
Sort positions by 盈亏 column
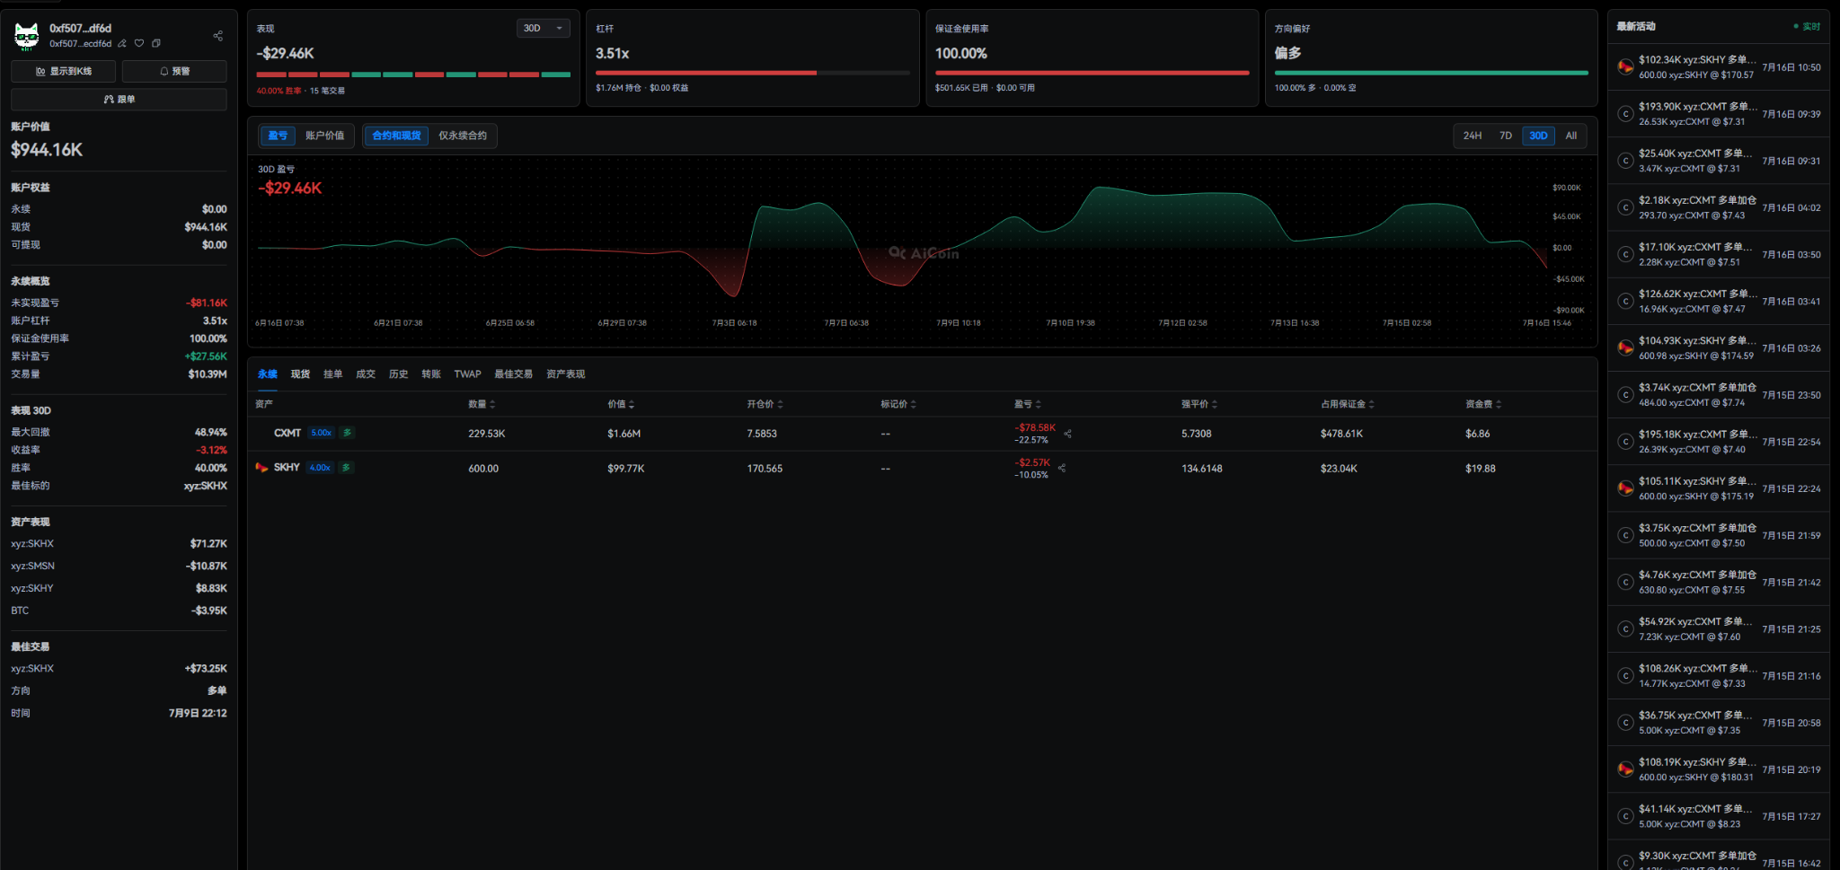1028,404
